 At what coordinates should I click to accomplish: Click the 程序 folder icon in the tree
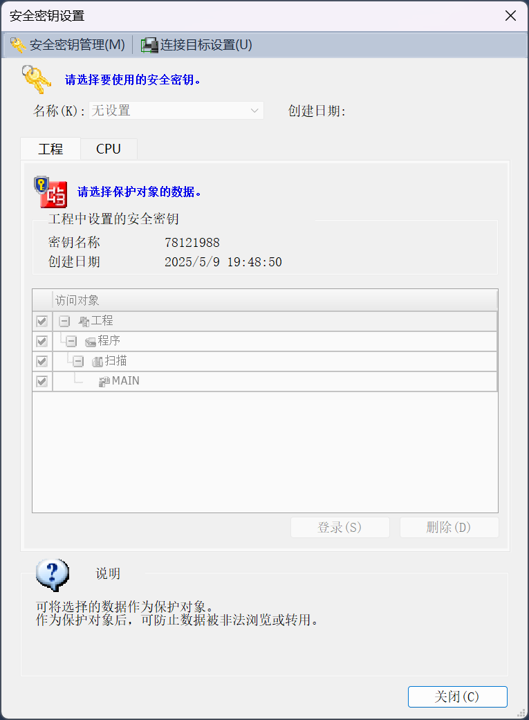pyautogui.click(x=91, y=342)
